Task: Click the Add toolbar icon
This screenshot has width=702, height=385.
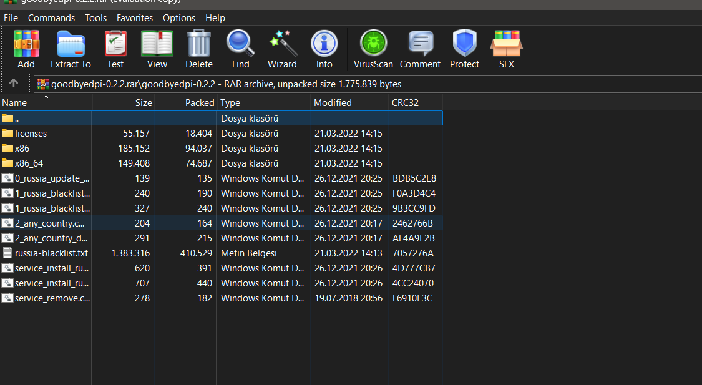Action: click(26, 44)
